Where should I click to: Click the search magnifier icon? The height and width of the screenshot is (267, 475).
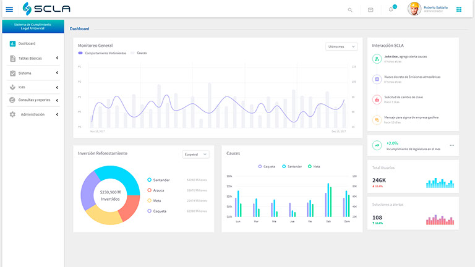pos(350,10)
